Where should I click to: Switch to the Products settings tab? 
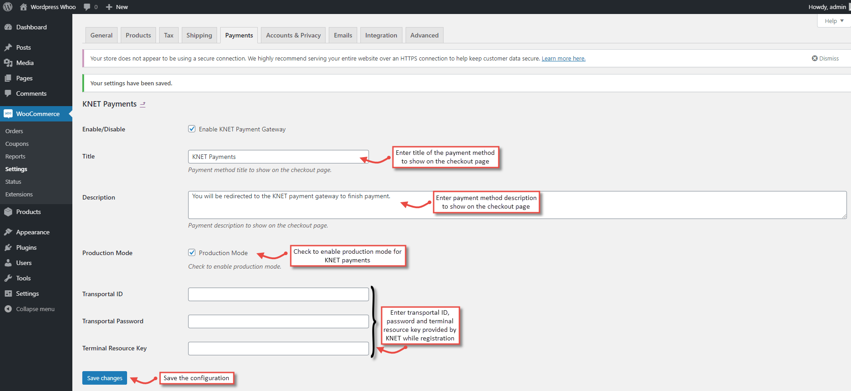tap(138, 35)
